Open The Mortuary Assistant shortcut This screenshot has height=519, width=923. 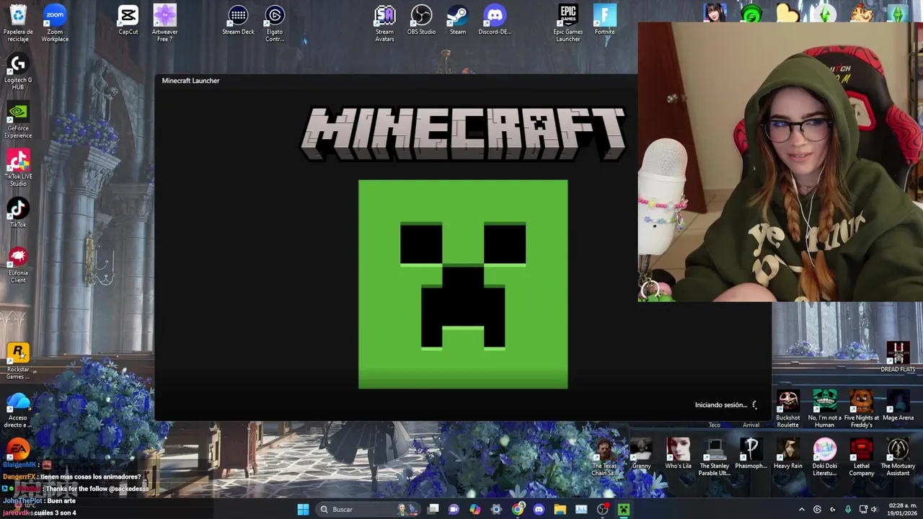coord(898,456)
